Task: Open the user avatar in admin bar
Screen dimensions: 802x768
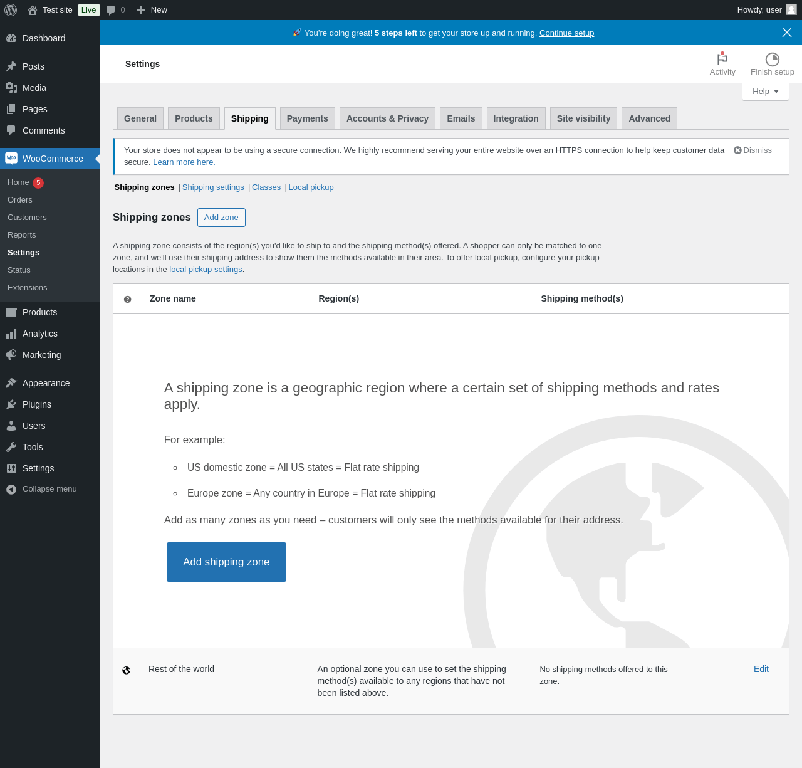Action: [791, 9]
